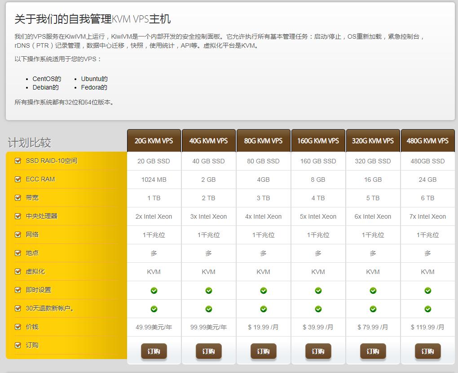The width and height of the screenshot is (458, 373).
Task: Click the checkmark icon beside 订购 label
Action: pyautogui.click(x=18, y=345)
